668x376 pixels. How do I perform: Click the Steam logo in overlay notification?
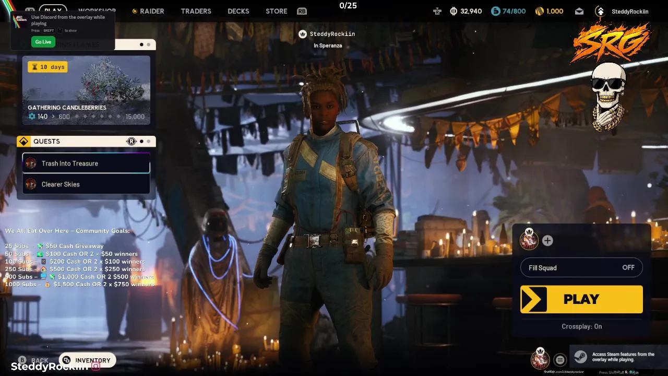[x=580, y=357]
